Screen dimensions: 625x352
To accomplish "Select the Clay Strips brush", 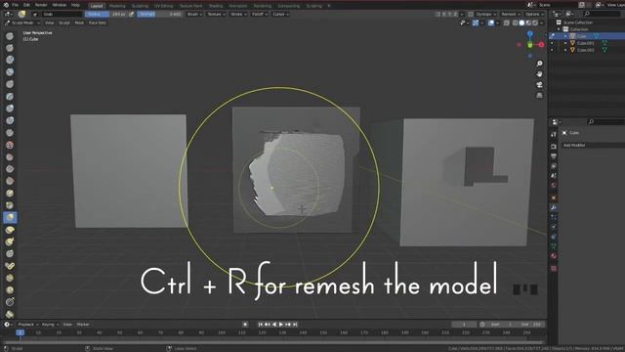I will [x=10, y=72].
